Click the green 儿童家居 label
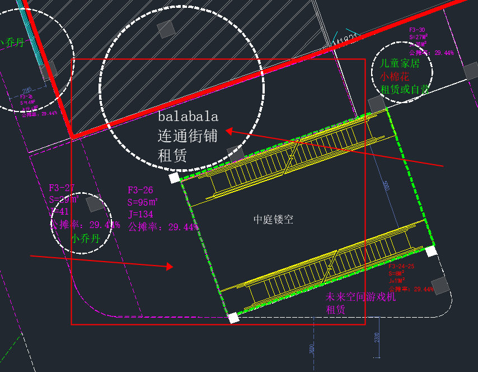 point(400,63)
